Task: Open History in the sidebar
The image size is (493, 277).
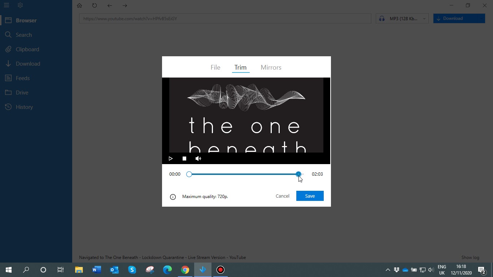Action: (x=36, y=107)
